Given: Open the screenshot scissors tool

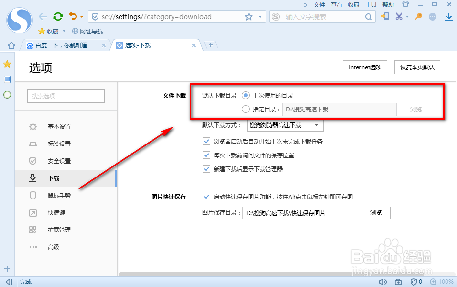Looking at the screenshot, I should tap(399, 16).
